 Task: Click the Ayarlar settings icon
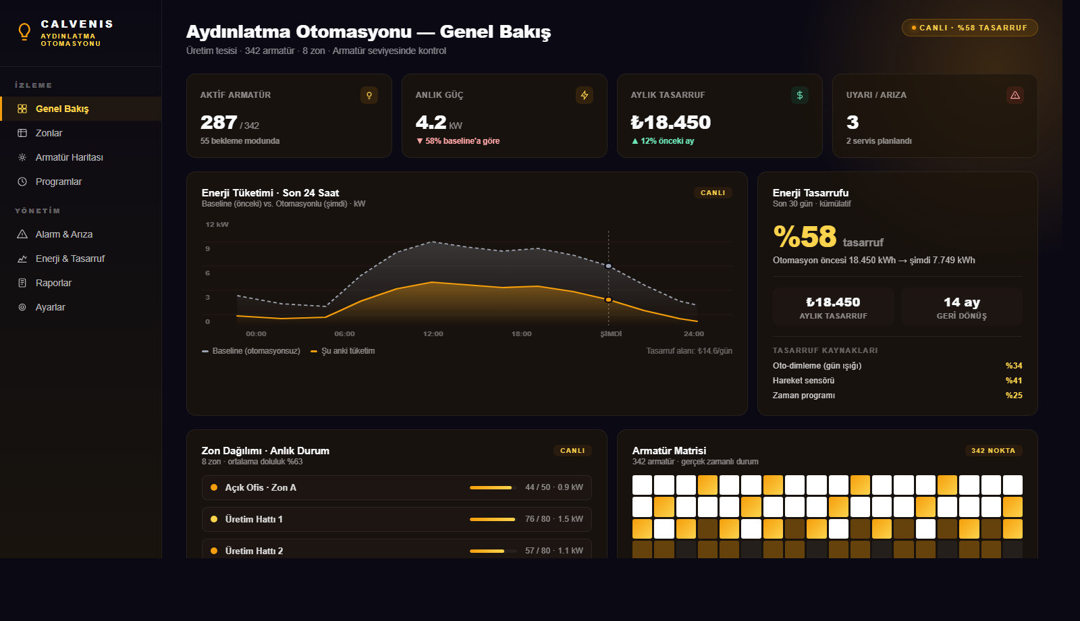(22, 307)
